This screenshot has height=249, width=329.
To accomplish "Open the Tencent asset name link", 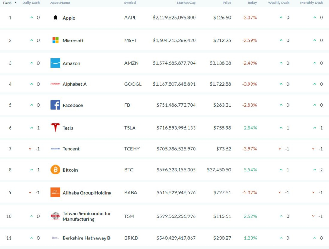I will (x=71, y=149).
